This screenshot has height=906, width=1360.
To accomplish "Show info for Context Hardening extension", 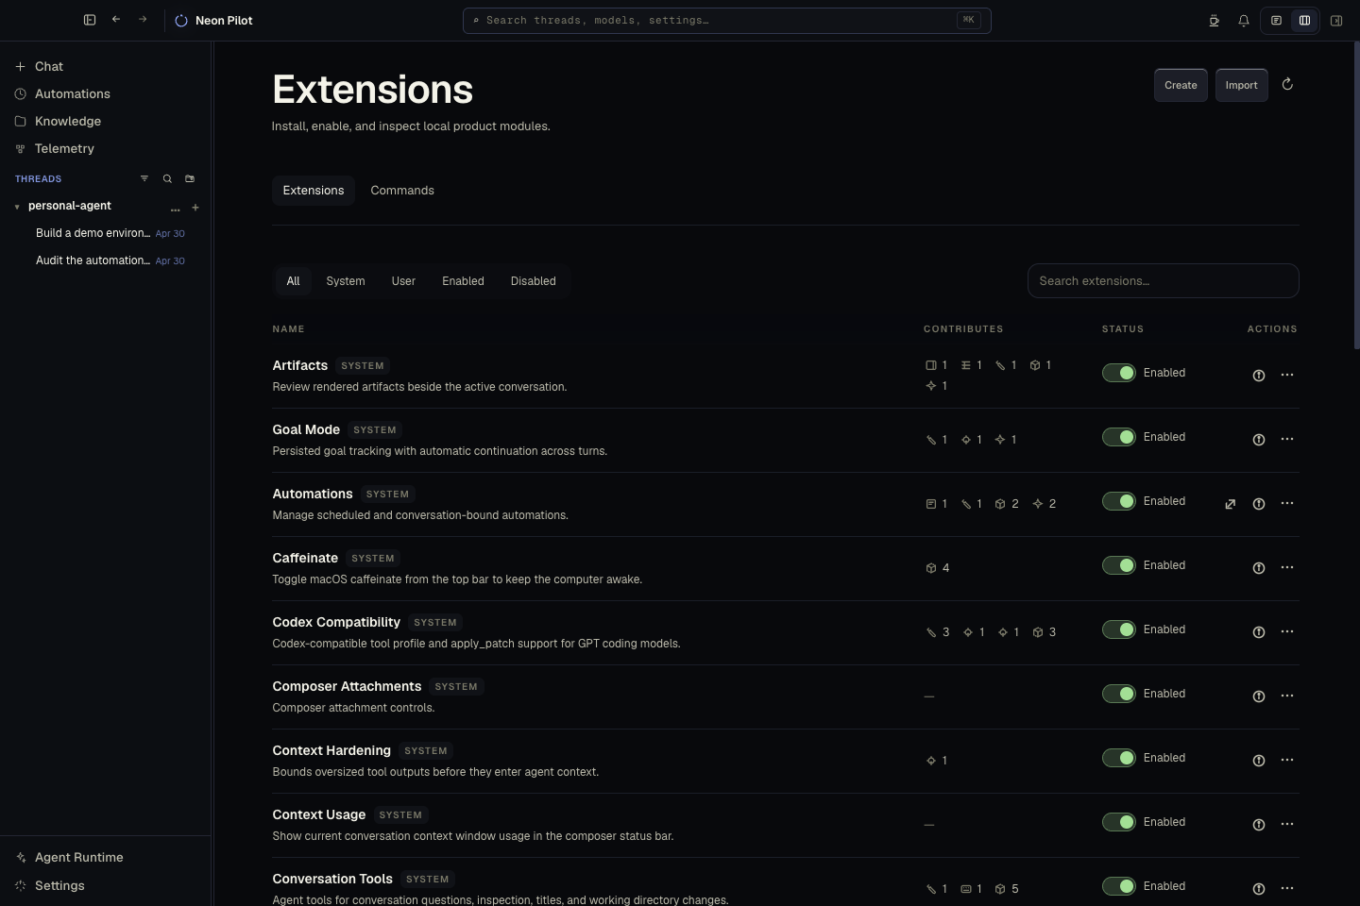I will coord(1259,761).
